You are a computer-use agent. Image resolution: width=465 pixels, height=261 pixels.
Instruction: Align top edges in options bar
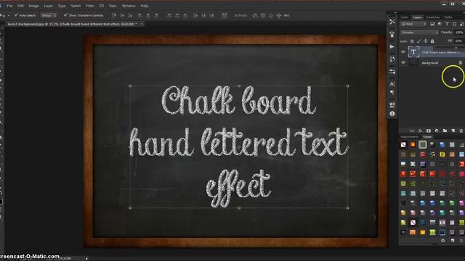point(114,15)
